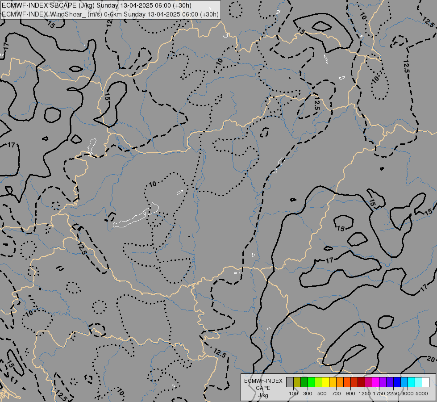Pick the bright green swatch after 300

(x=311, y=382)
